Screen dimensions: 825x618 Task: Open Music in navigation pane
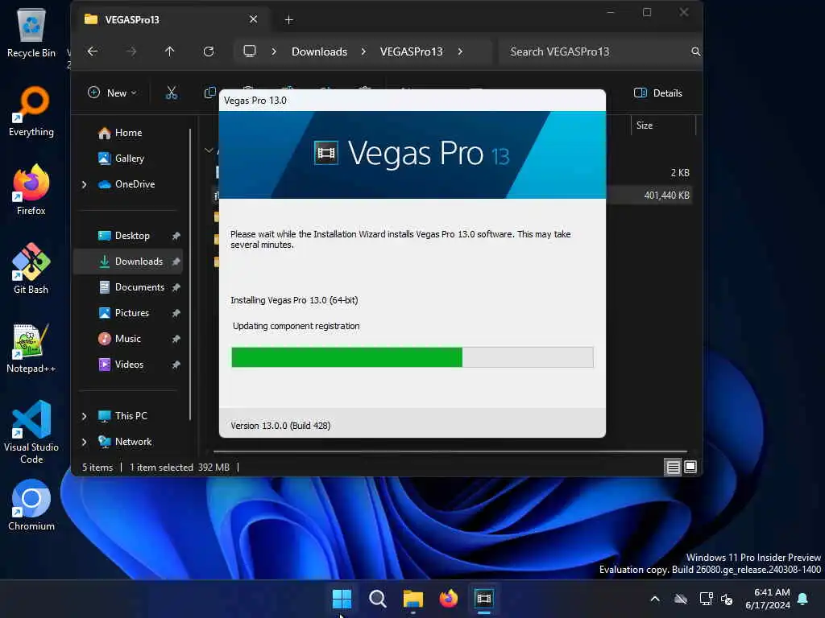click(x=128, y=339)
